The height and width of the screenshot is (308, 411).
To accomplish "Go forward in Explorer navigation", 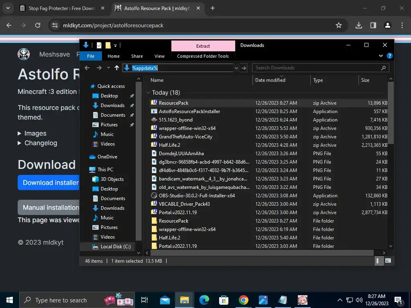I will tap(99, 68).
